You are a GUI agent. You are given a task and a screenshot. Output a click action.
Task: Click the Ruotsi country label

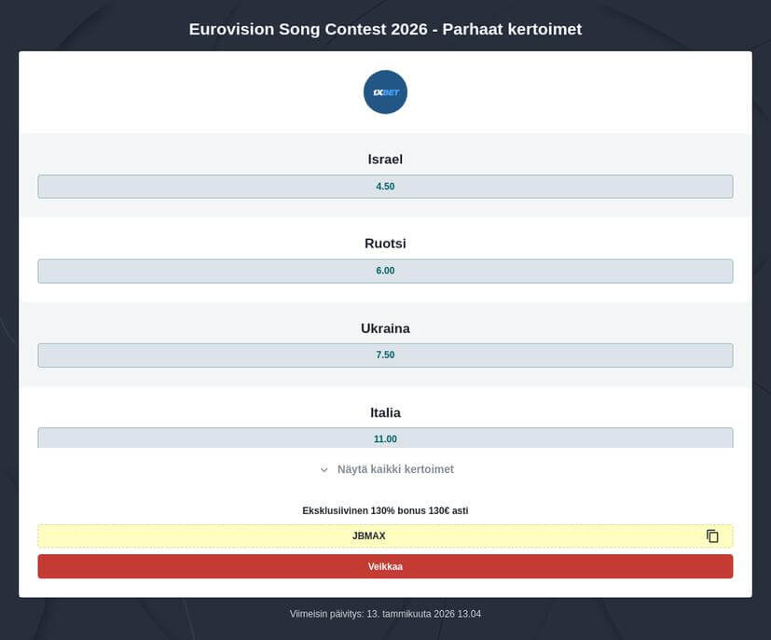coord(385,243)
